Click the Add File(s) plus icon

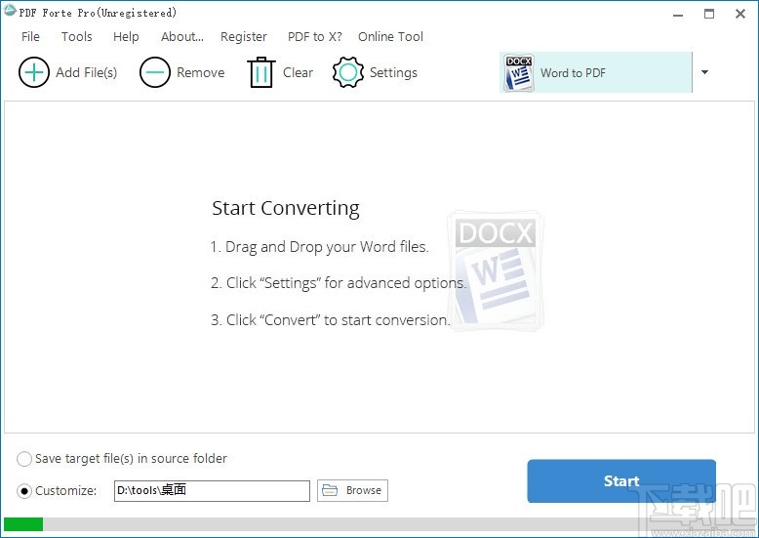[34, 72]
